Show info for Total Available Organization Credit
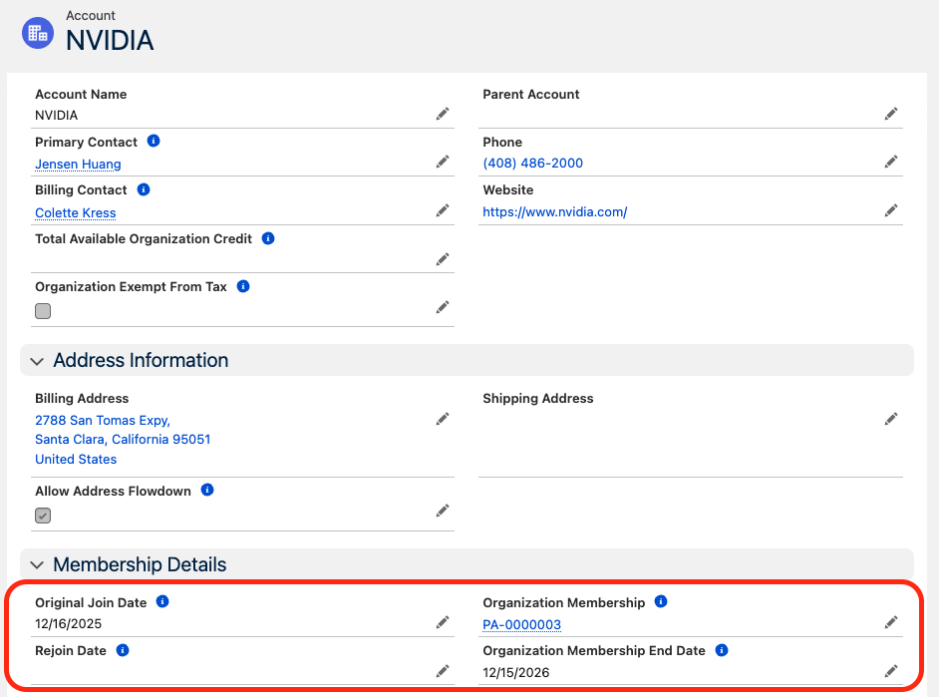 tap(268, 238)
